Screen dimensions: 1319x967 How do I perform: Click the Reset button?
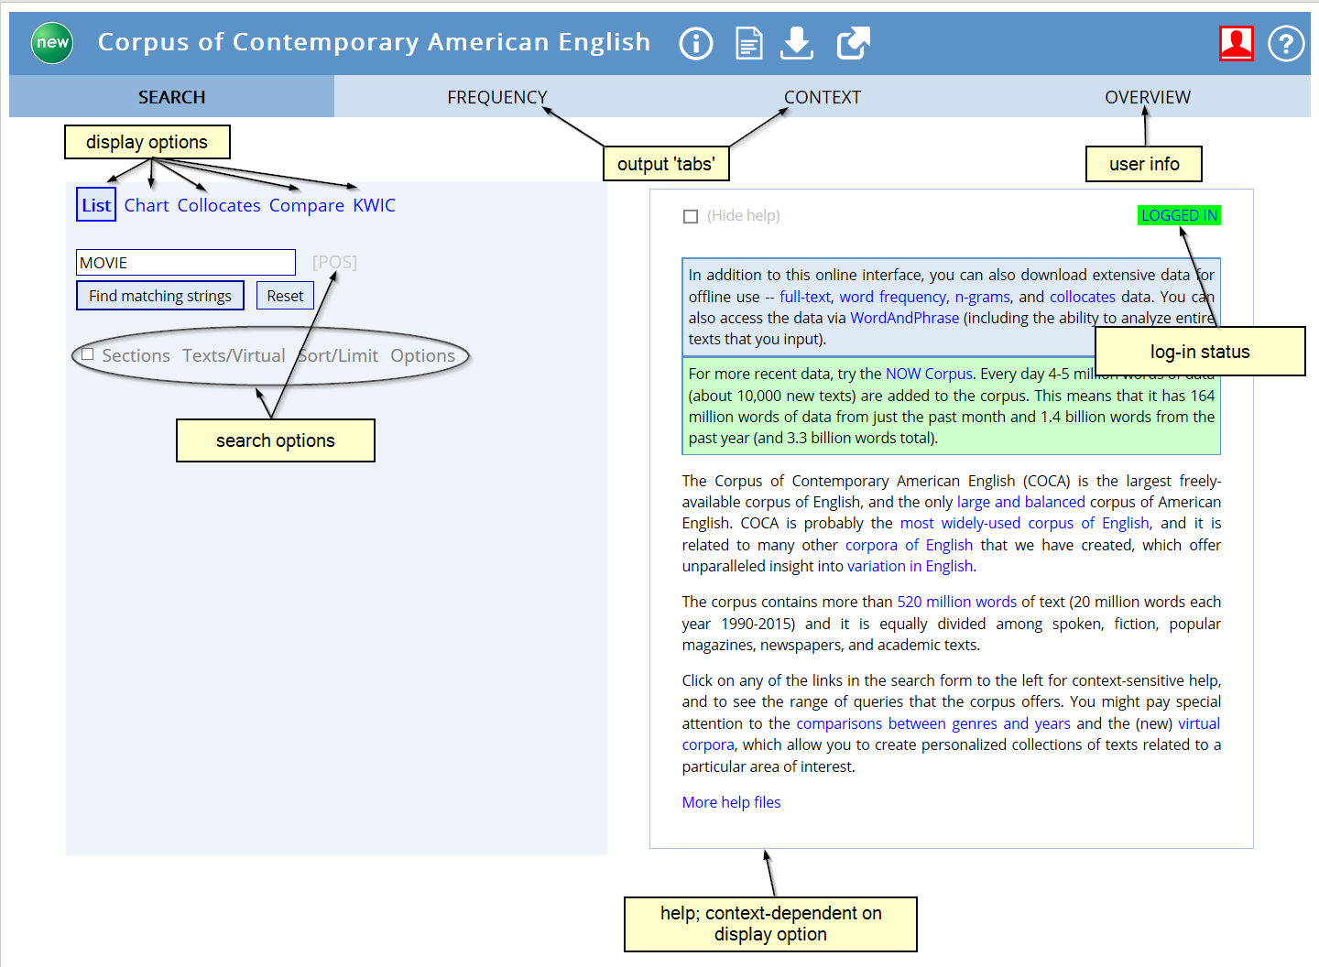285,296
